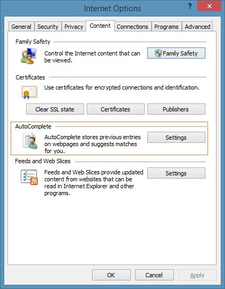Click the shield icon on the Family Safety button
The image size is (225, 289).
click(x=159, y=53)
